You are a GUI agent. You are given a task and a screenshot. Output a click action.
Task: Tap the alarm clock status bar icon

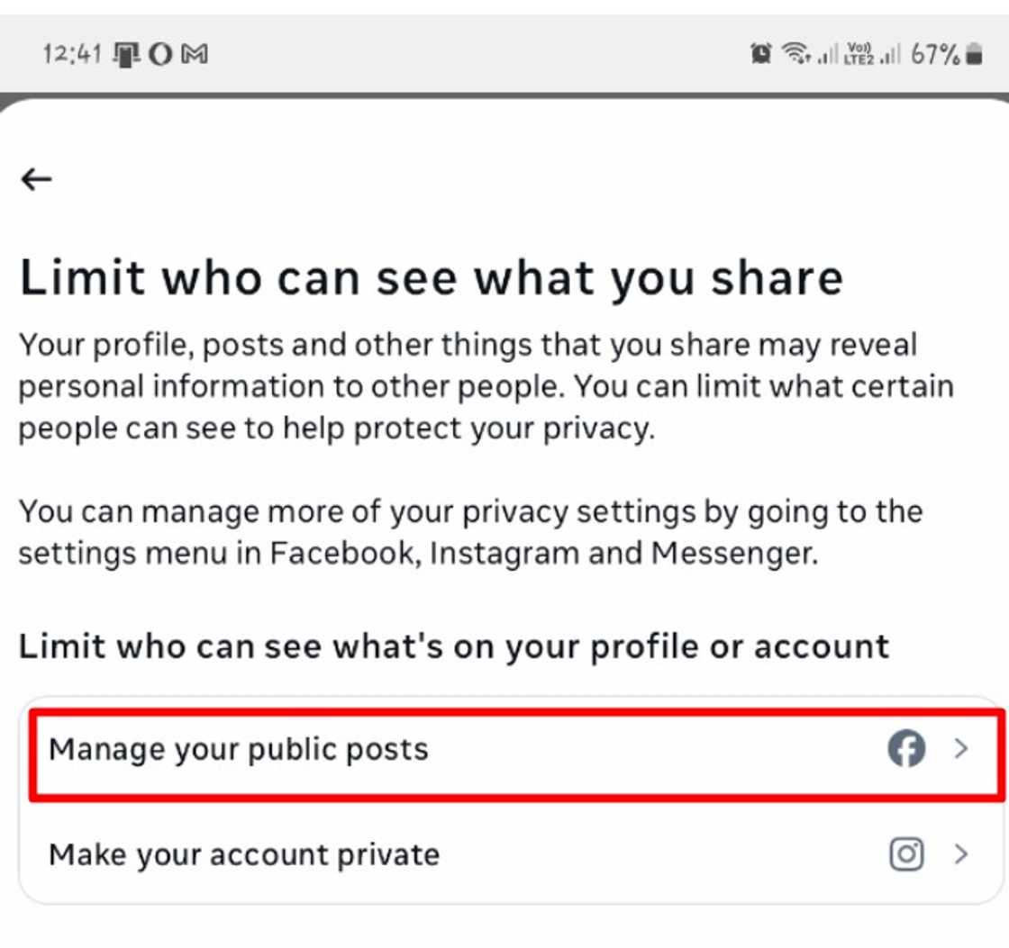(x=761, y=54)
